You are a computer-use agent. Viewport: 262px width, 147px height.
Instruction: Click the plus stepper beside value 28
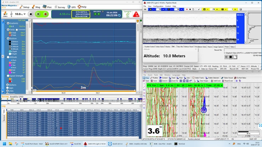click(x=217, y=9)
